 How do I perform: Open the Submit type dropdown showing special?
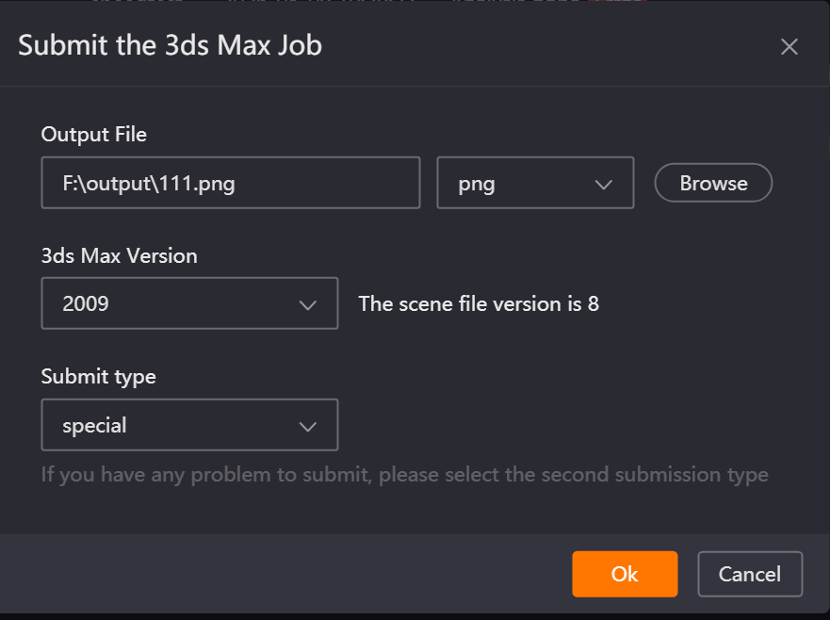pos(189,425)
